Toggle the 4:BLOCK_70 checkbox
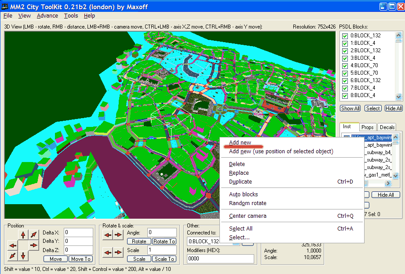Screen dimensions: 405x274 [x=345, y=65]
